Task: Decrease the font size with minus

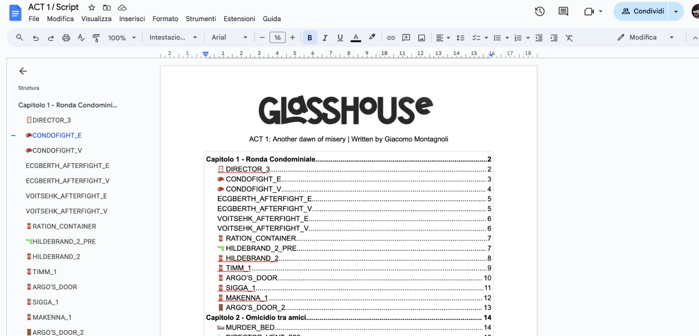Action: 262,38
